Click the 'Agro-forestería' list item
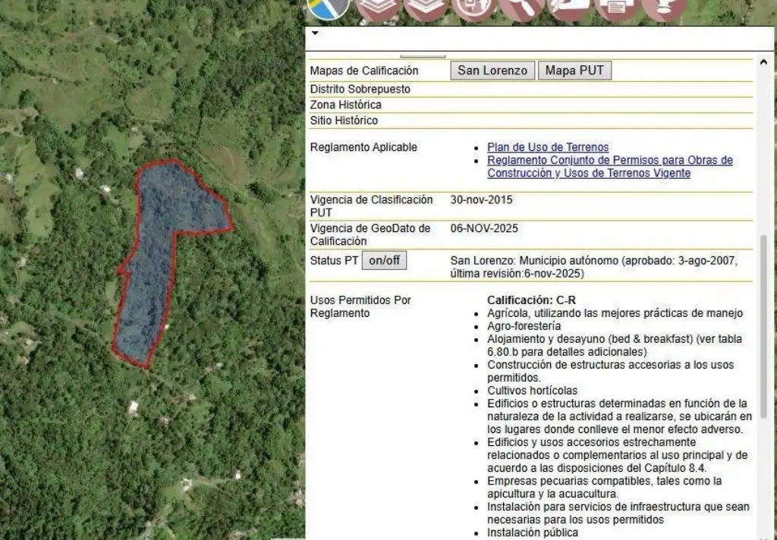The image size is (777, 540). [524, 326]
